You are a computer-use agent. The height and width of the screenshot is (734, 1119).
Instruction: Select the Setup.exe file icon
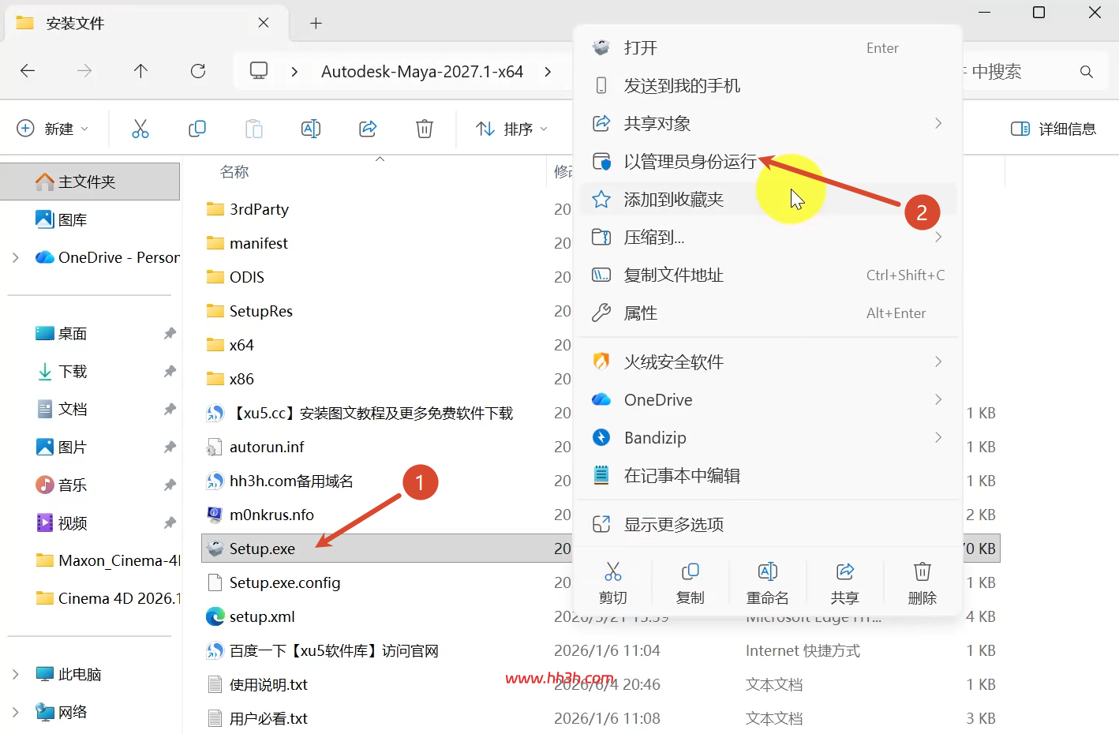tap(215, 549)
